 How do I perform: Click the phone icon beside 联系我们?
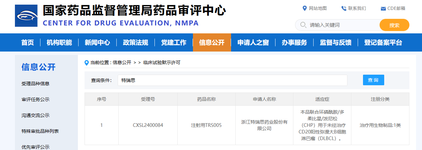pyautogui.click(x=344, y=8)
